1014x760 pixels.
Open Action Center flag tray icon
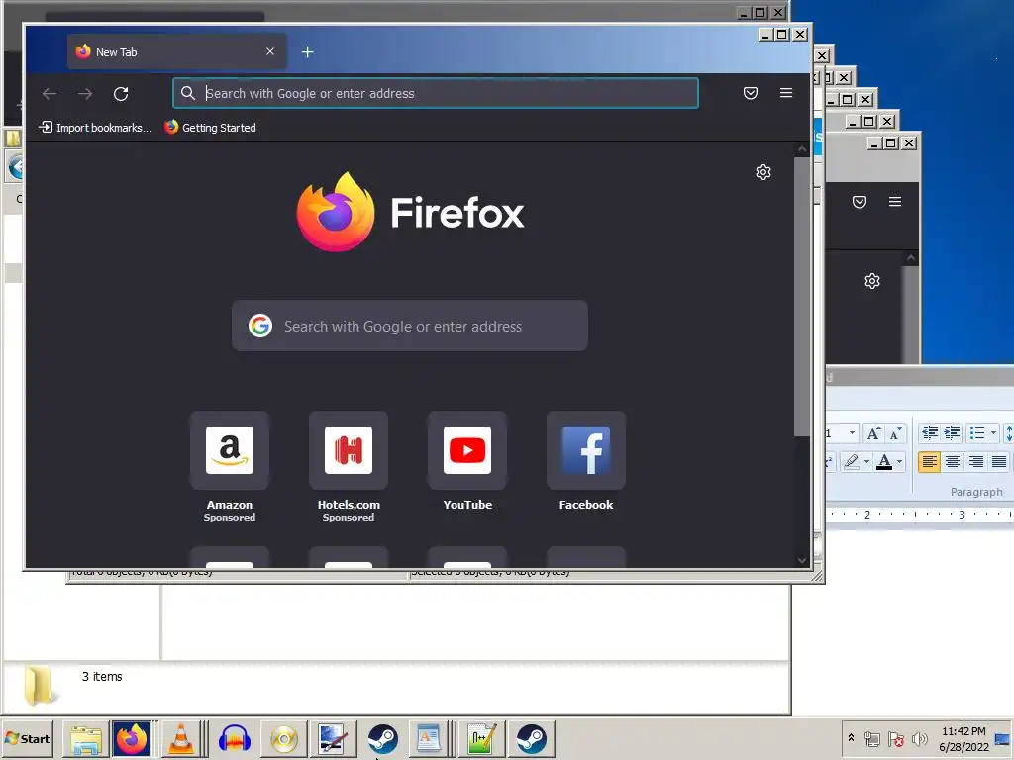895,738
